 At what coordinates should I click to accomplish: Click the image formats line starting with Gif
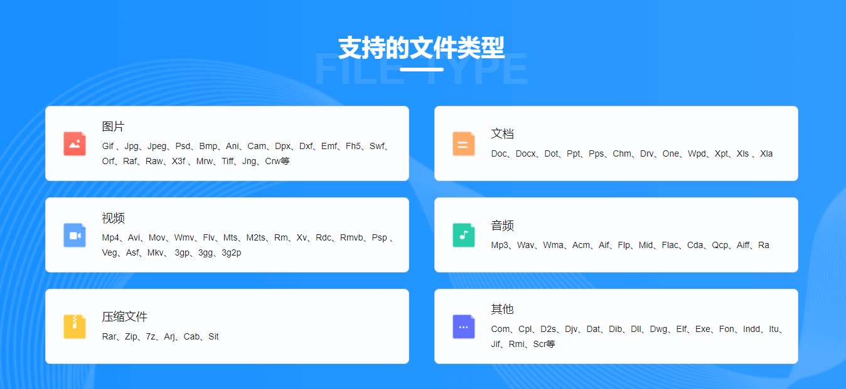coord(246,146)
